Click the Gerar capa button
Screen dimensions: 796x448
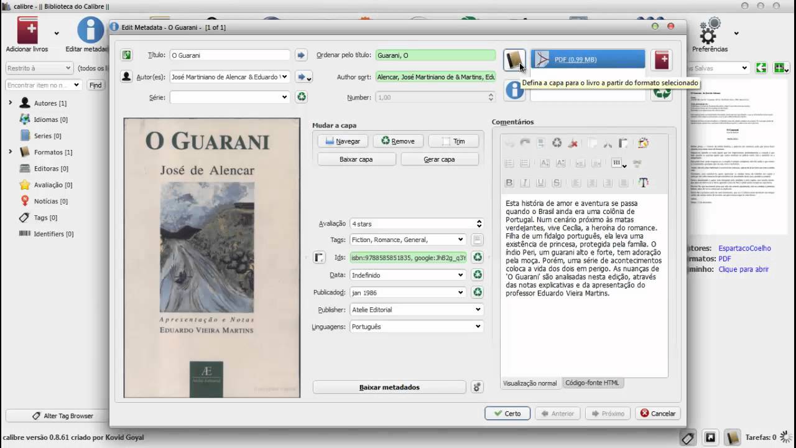(439, 159)
